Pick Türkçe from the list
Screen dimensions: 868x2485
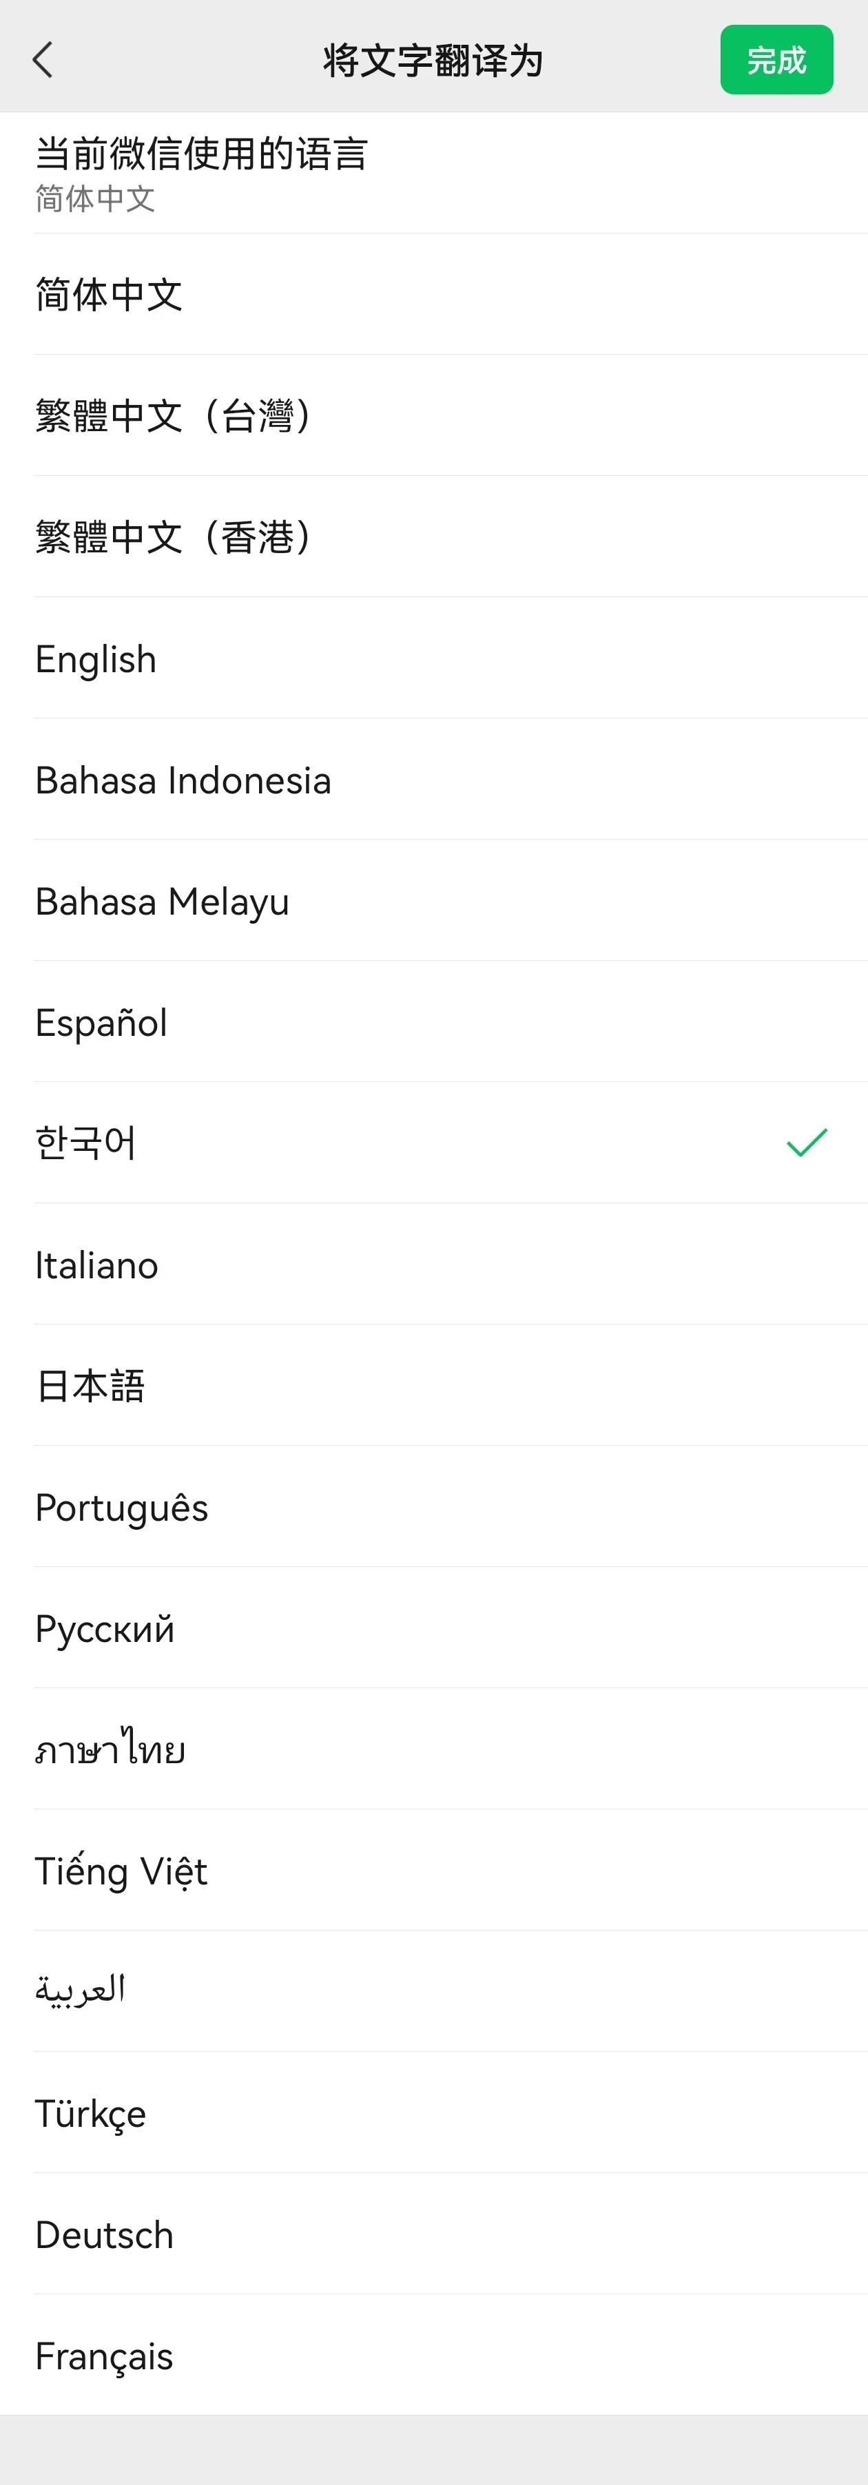(x=91, y=2114)
